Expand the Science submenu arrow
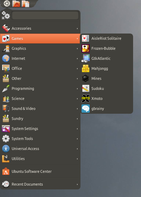Screen dimensions: 141x197 coord(77,99)
